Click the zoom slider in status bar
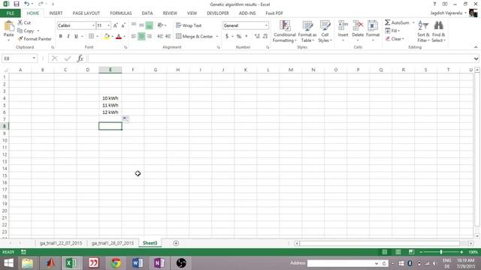481x270 pixels. point(441,252)
